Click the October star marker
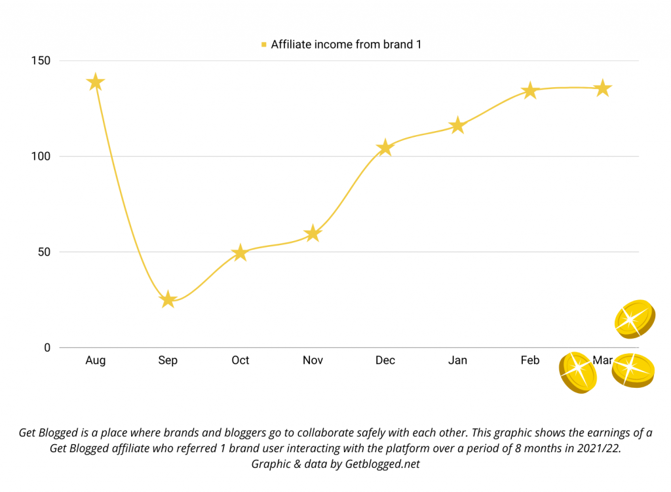671x492 pixels. pyautogui.click(x=240, y=253)
